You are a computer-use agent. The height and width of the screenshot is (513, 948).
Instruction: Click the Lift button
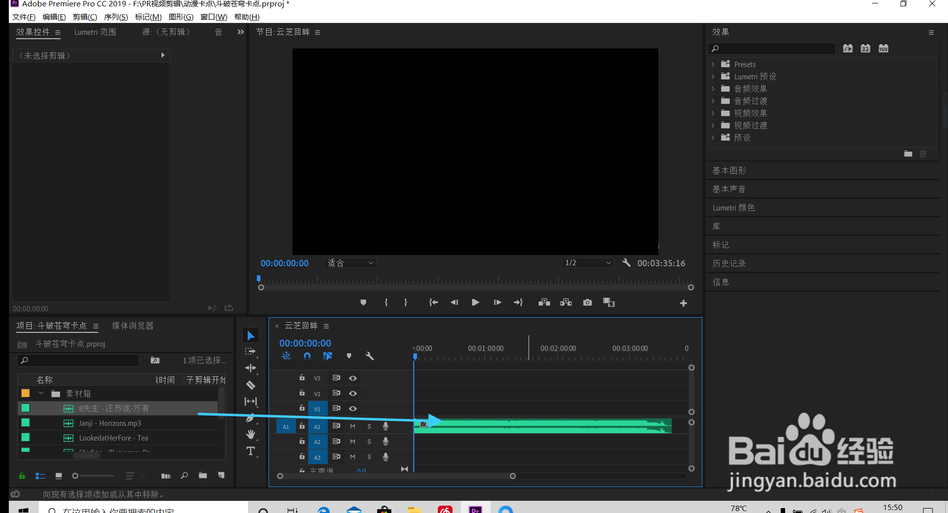544,303
